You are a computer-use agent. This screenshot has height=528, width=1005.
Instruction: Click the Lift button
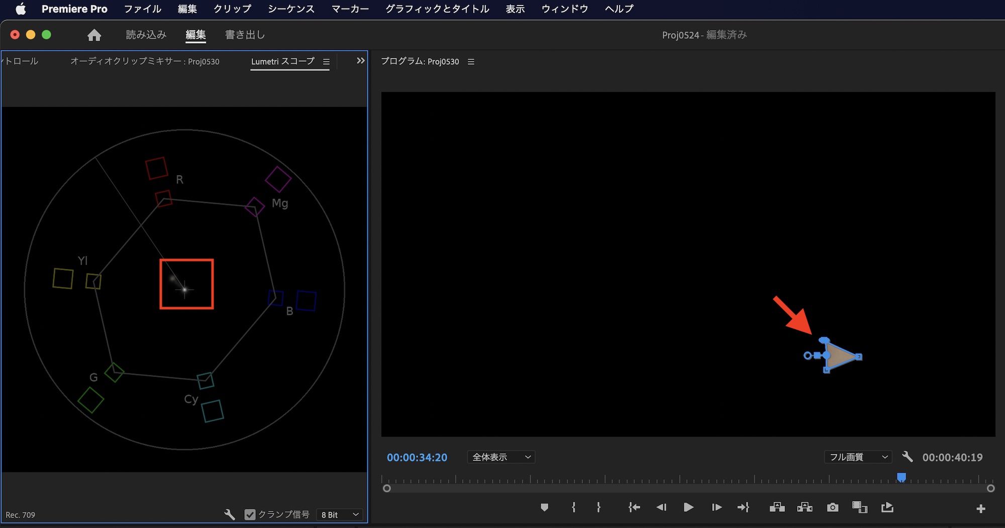point(777,507)
